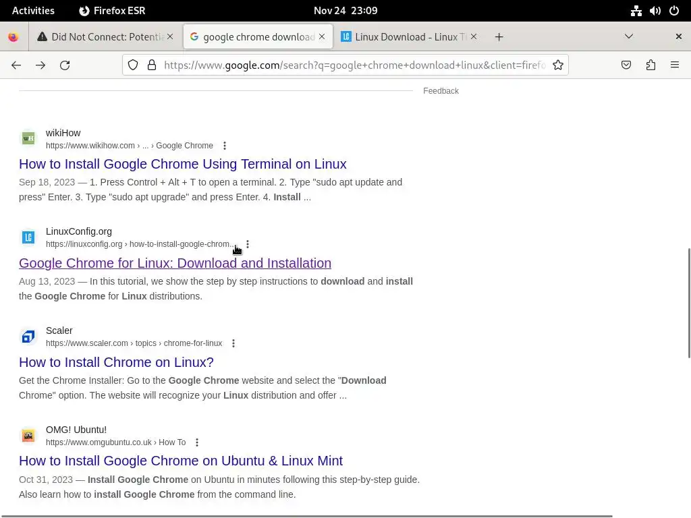Click the wikiHow site name
Screen dimensions: 691x518
pyautogui.click(x=63, y=133)
